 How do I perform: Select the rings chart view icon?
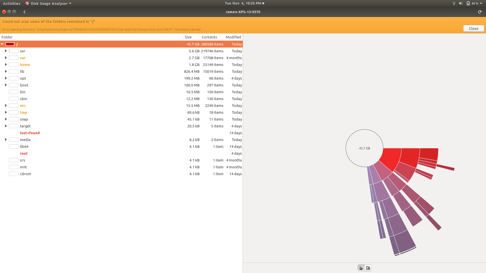(361, 268)
